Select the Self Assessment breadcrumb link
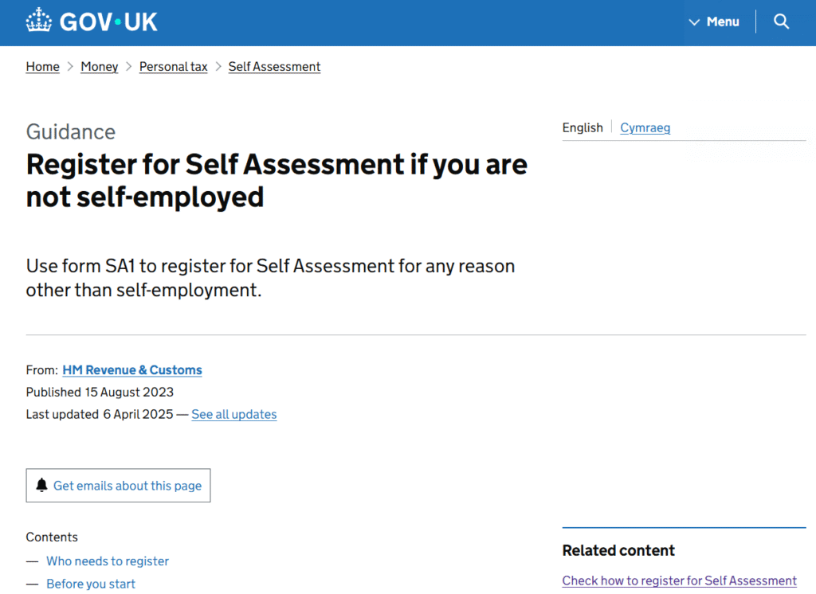The width and height of the screenshot is (816, 594). point(274,67)
